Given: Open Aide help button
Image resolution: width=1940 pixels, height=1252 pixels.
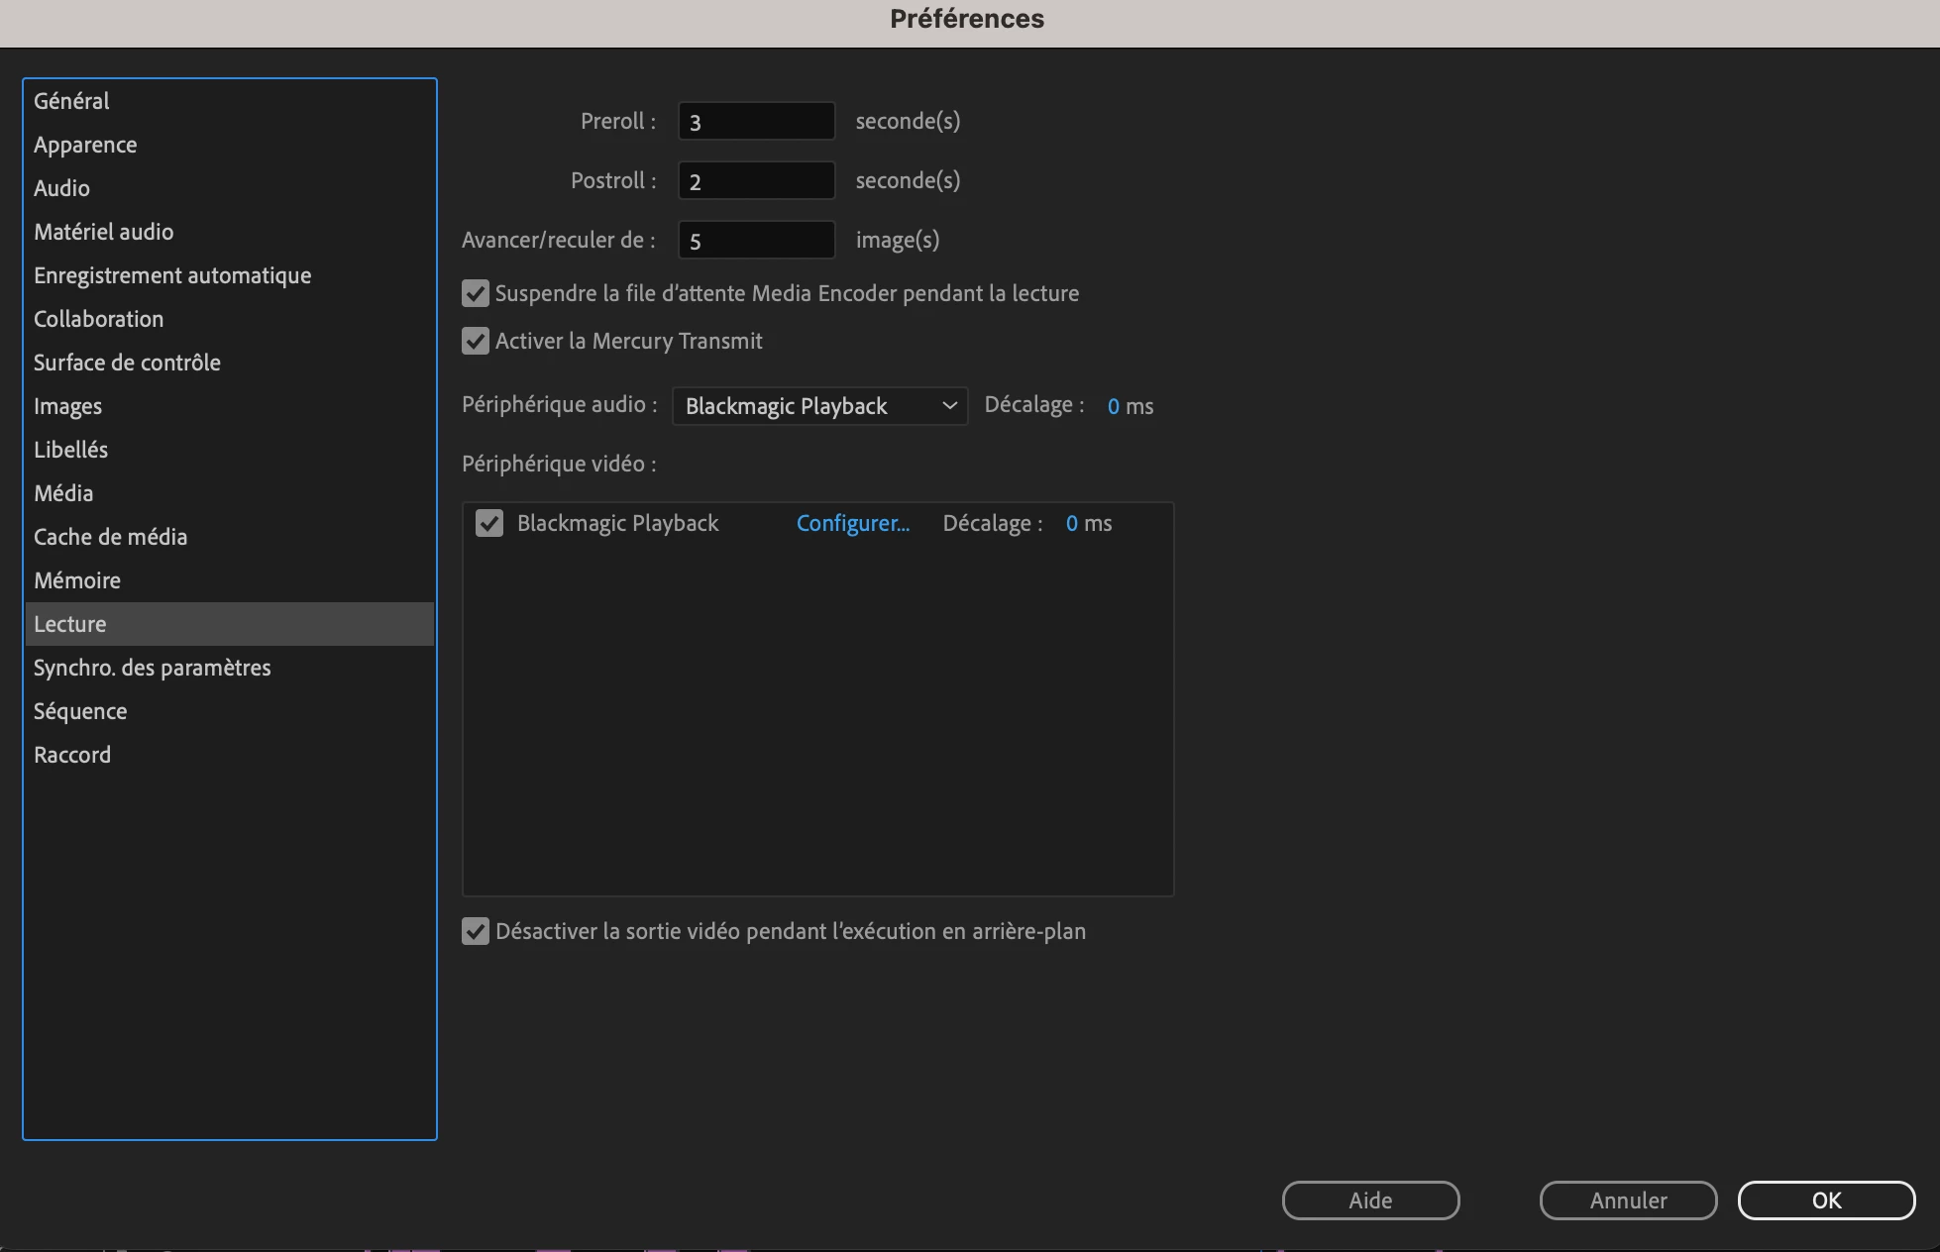Looking at the screenshot, I should coord(1370,1200).
